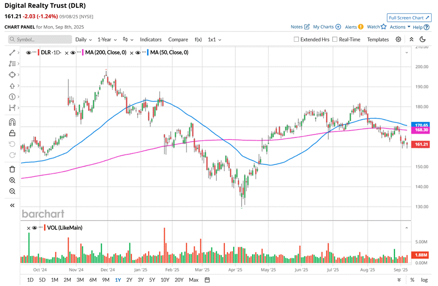Zoom out with the magnifier minus icon
The width and height of the screenshot is (438, 286).
(12, 191)
